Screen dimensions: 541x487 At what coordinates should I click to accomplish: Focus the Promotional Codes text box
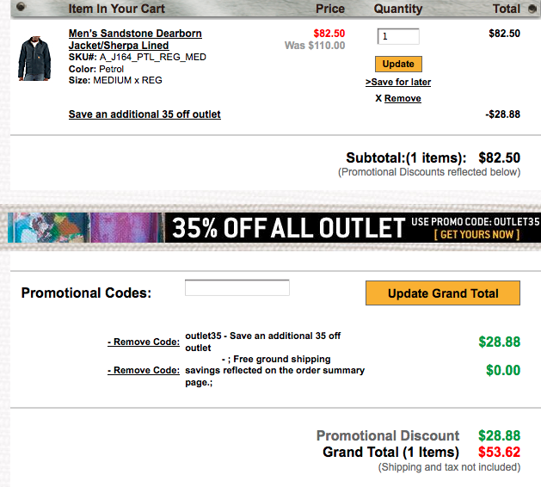pos(237,287)
